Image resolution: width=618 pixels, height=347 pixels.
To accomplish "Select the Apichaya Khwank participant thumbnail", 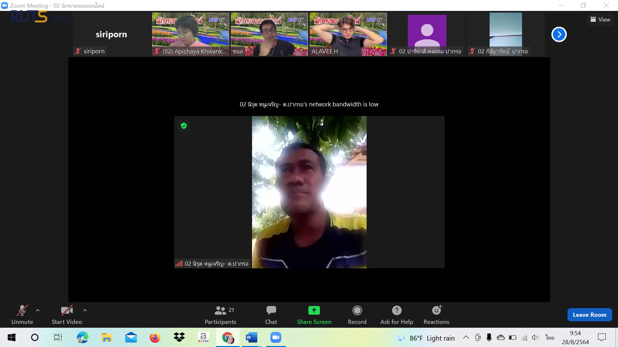I will pyautogui.click(x=191, y=34).
